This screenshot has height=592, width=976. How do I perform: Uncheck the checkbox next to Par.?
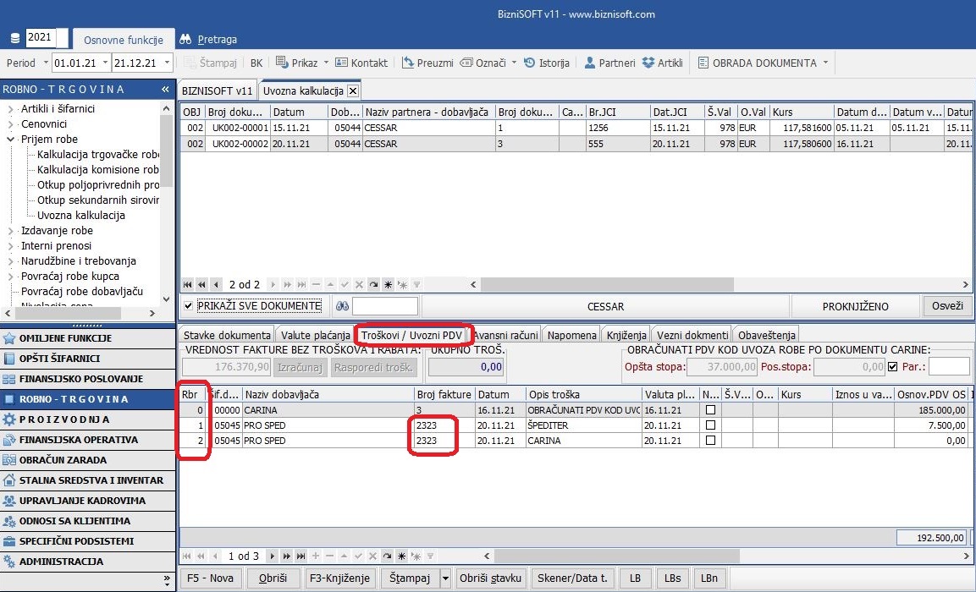[894, 367]
